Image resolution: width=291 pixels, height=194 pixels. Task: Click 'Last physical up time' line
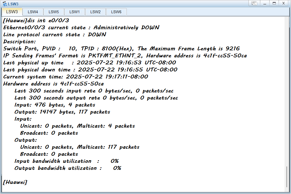pos(90,63)
